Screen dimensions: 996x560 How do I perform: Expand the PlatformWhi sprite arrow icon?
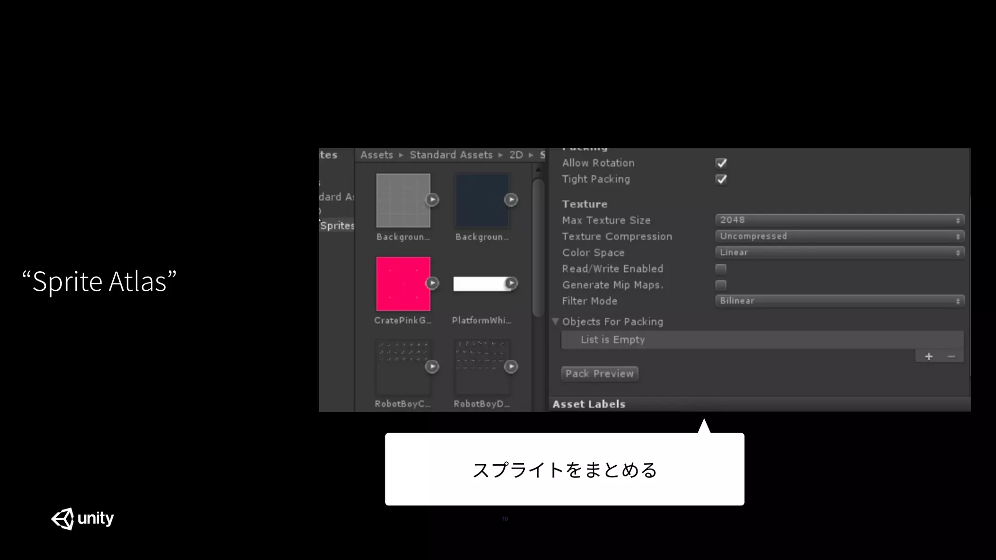pos(511,283)
